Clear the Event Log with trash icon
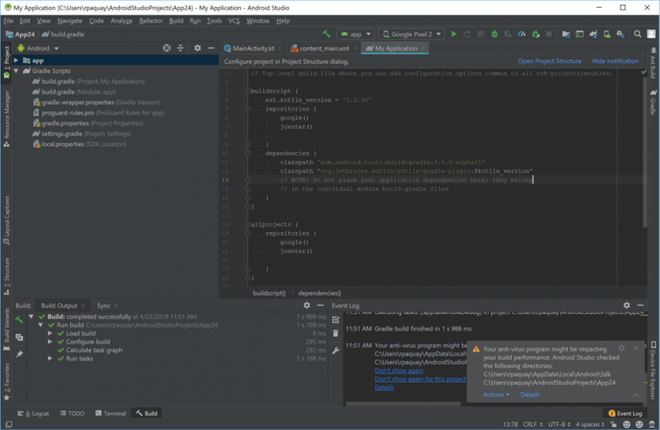This screenshot has width=660, height=430. point(336,334)
